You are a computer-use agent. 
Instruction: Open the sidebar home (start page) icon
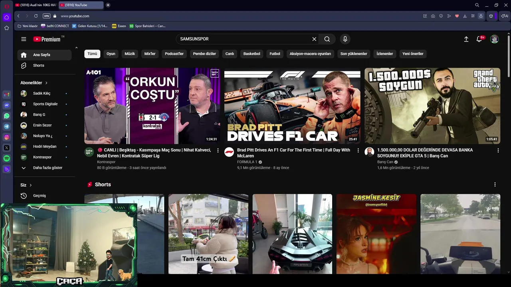7,17
